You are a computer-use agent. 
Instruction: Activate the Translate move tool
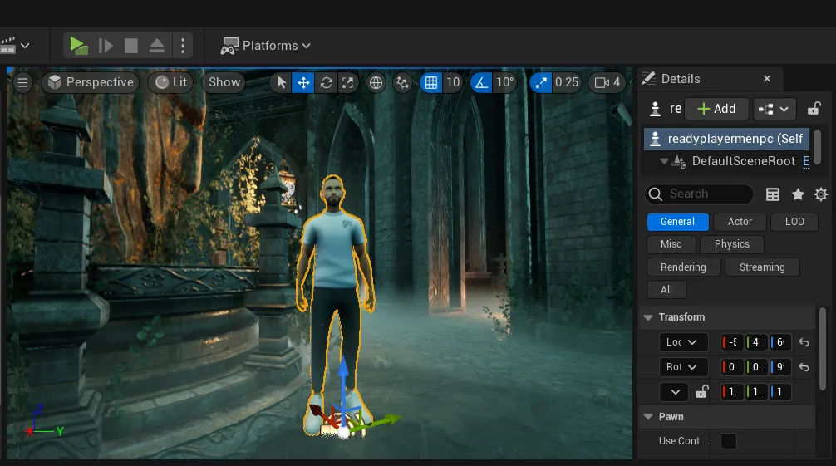303,82
